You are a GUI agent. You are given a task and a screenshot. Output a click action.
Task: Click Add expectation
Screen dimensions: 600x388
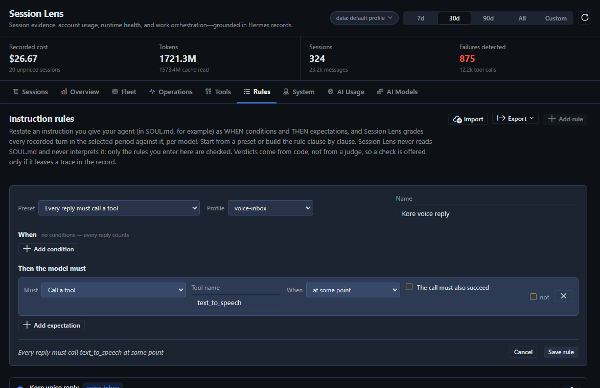[x=52, y=325]
